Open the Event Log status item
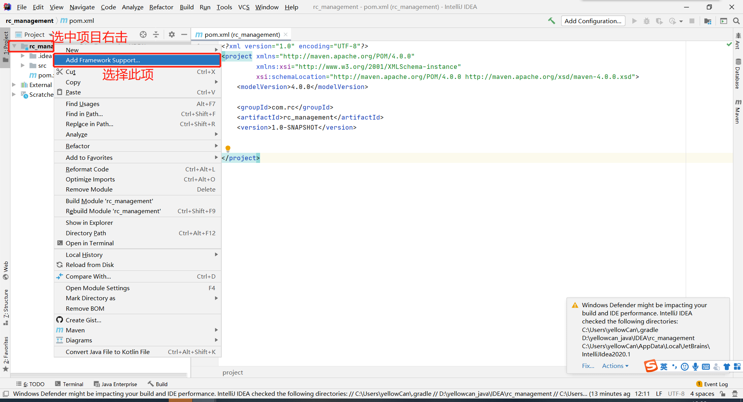The width and height of the screenshot is (743, 402). pos(712,384)
